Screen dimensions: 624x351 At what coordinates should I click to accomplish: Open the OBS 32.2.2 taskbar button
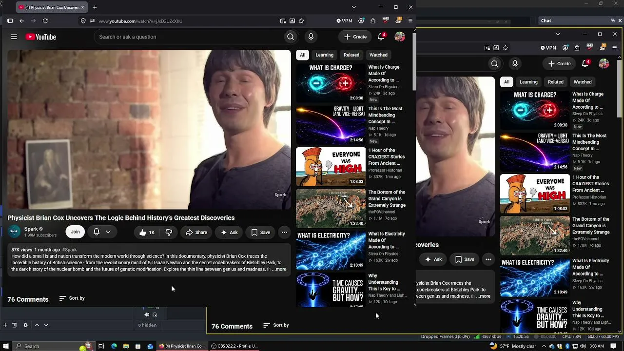234,346
